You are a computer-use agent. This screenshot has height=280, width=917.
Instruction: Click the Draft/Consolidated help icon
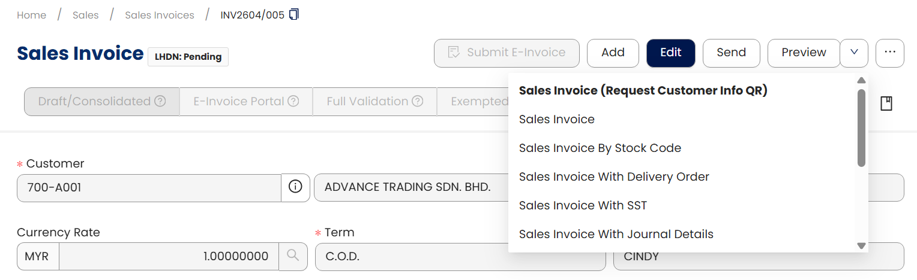click(160, 101)
